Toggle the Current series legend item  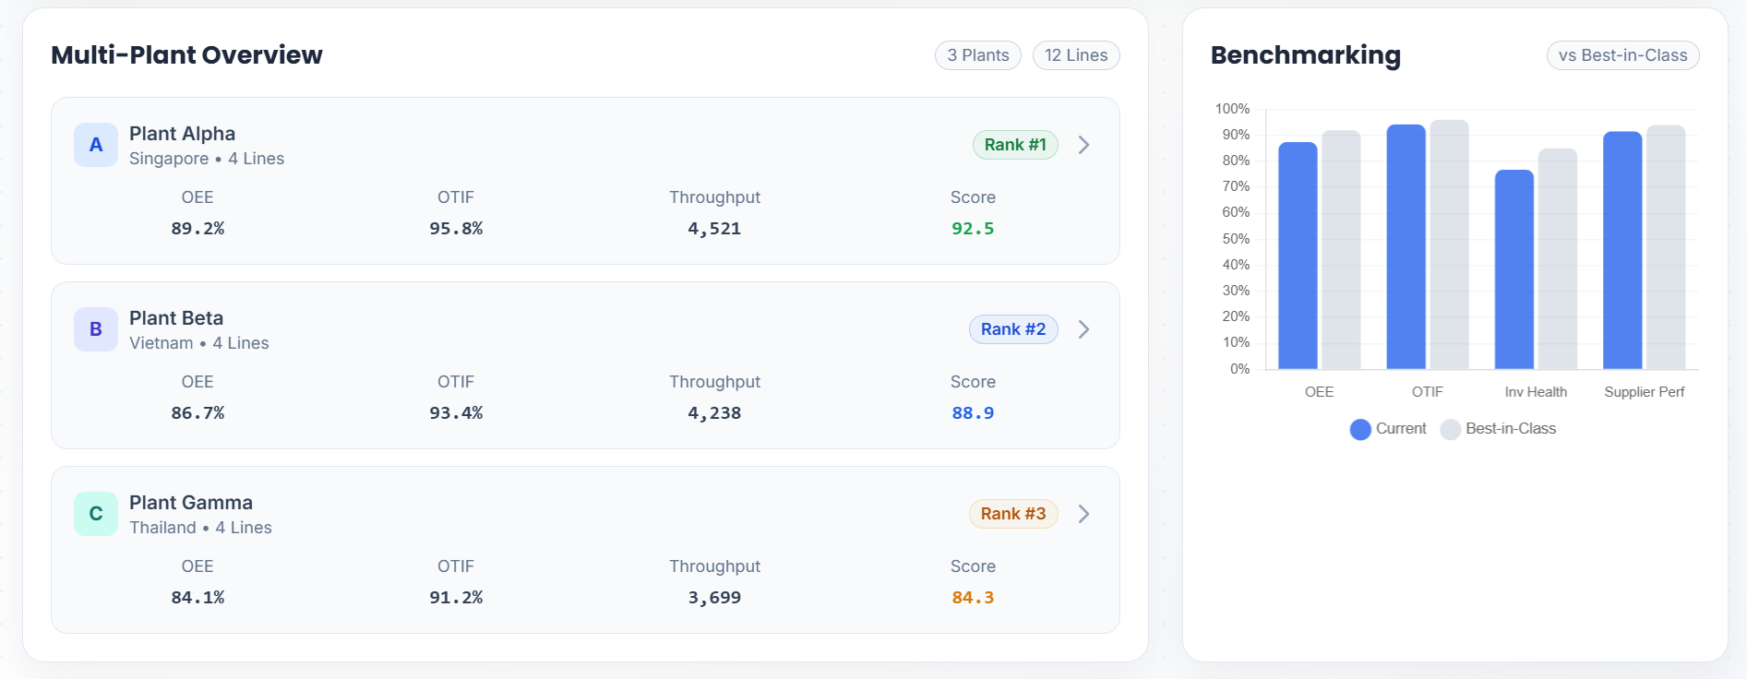(x=1388, y=429)
